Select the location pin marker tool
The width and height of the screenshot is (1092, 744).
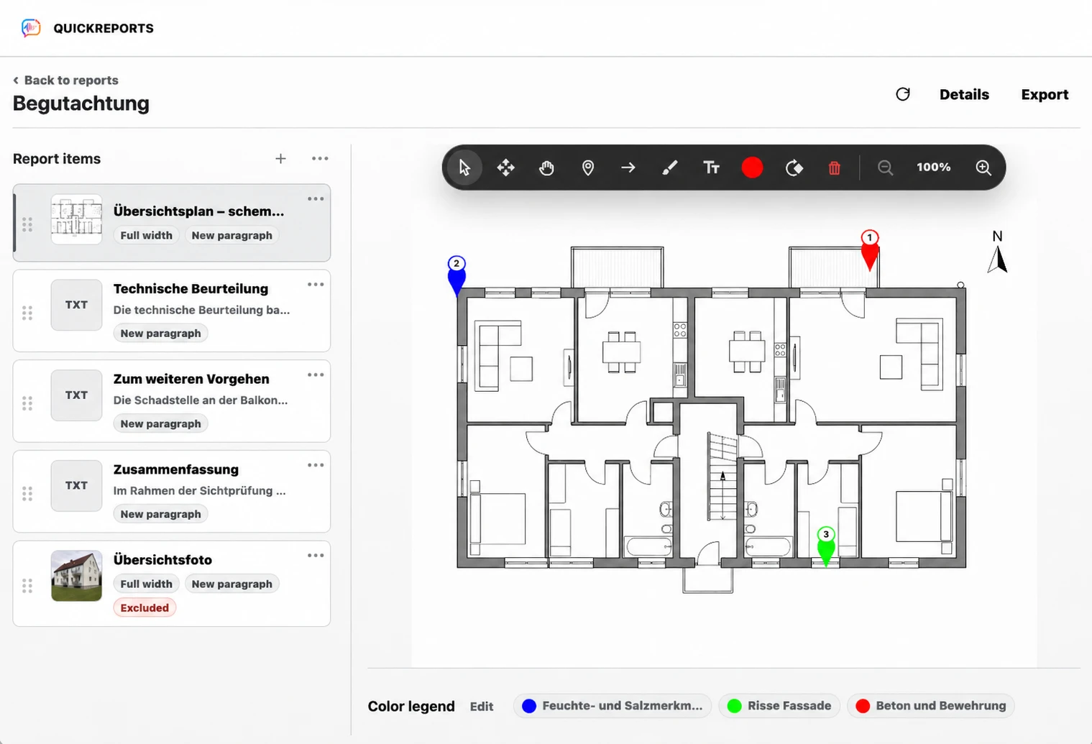(x=588, y=167)
